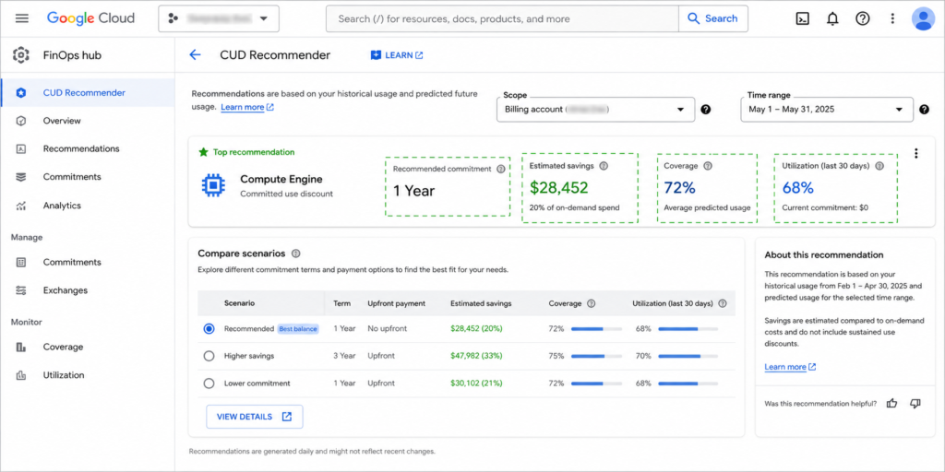The width and height of the screenshot is (945, 472).
Task: Open the help question mark menu
Action: click(x=863, y=18)
